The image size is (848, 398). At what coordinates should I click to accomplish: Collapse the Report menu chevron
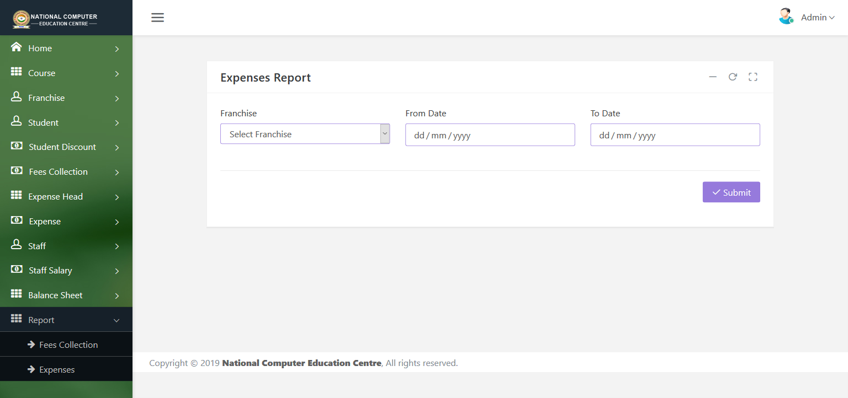116,320
